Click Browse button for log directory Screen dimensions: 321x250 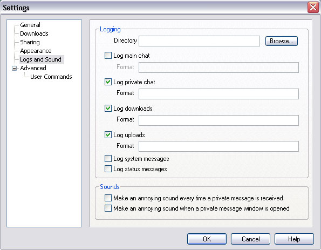tap(282, 41)
